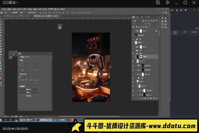Click the fx layer style icon
The width and height of the screenshot is (199, 133).
coord(142,98)
